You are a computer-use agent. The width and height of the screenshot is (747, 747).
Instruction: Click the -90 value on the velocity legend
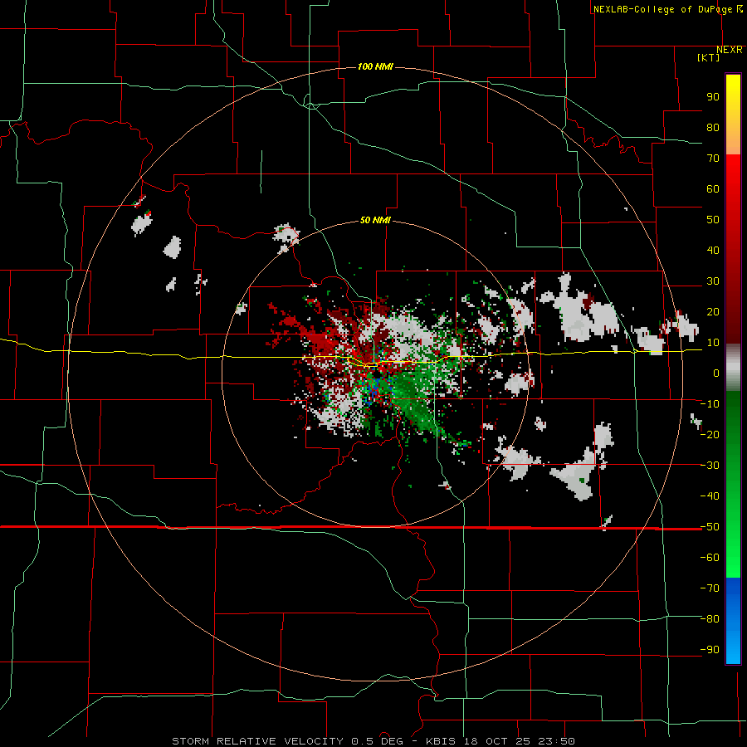[x=710, y=650]
